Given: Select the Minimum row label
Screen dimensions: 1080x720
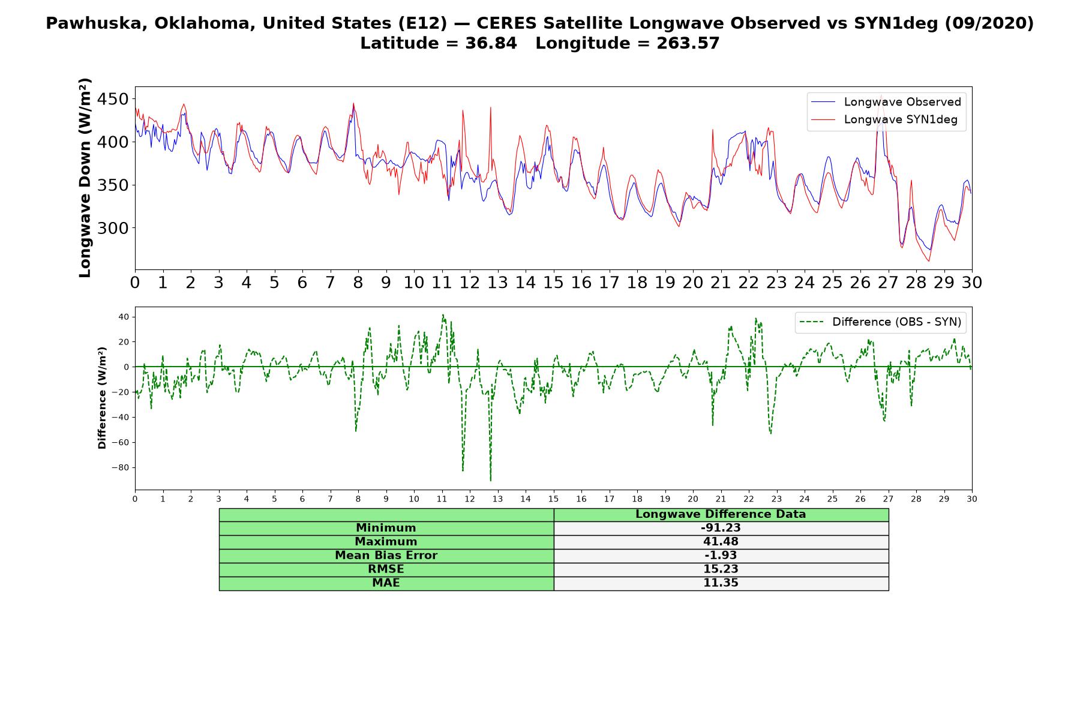Looking at the screenshot, I should [386, 528].
